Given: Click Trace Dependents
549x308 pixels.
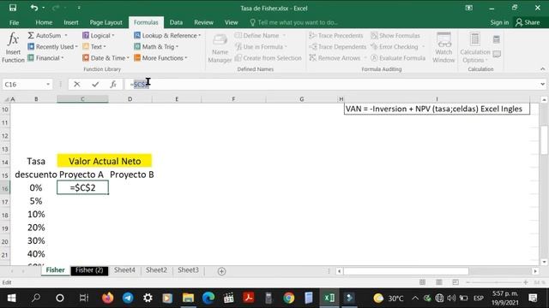Looking at the screenshot, I should pos(337,47).
